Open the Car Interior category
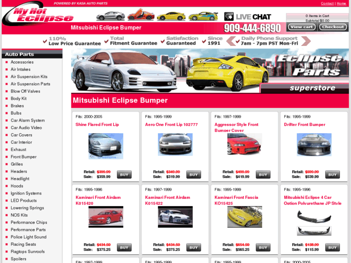 pos(22,142)
